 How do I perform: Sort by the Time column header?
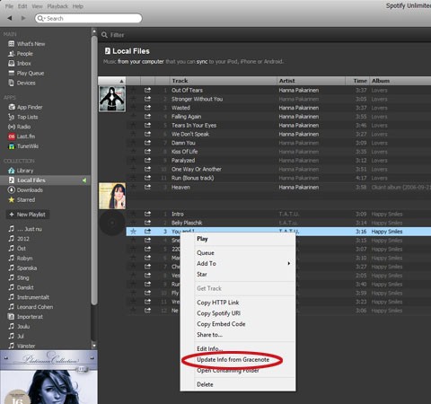pyautogui.click(x=357, y=81)
